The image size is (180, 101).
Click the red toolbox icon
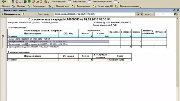[37, 1]
